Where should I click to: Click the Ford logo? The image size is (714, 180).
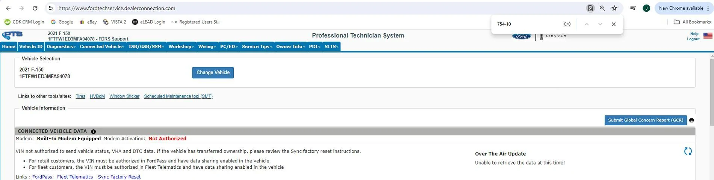(522, 36)
